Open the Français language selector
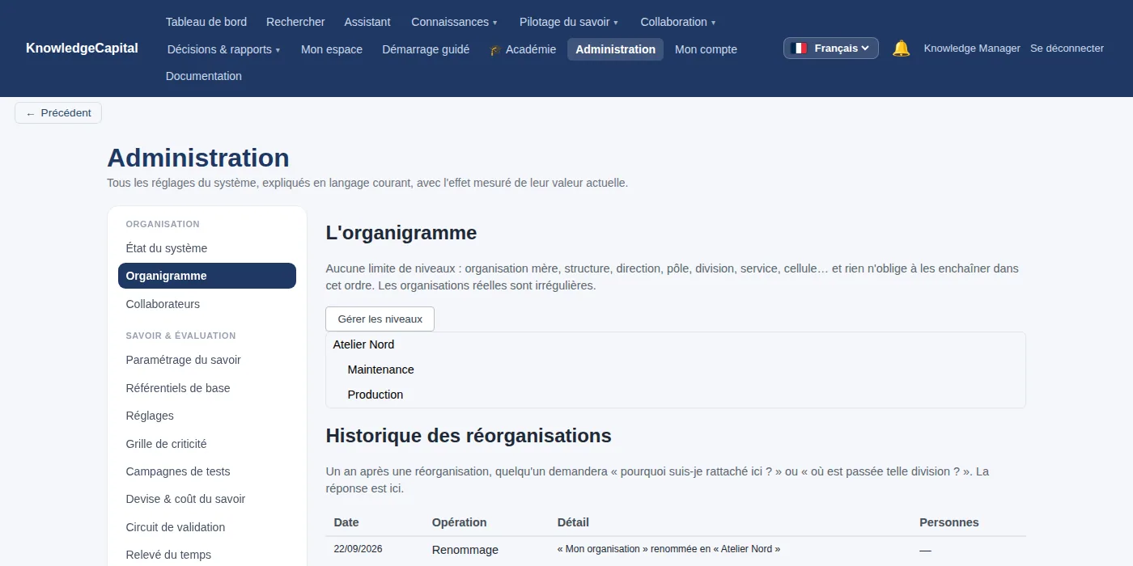The image size is (1133, 566). point(830,49)
